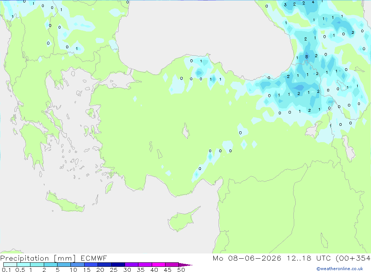
Task: Click the "Precipitation" title word
Action: point(24,258)
